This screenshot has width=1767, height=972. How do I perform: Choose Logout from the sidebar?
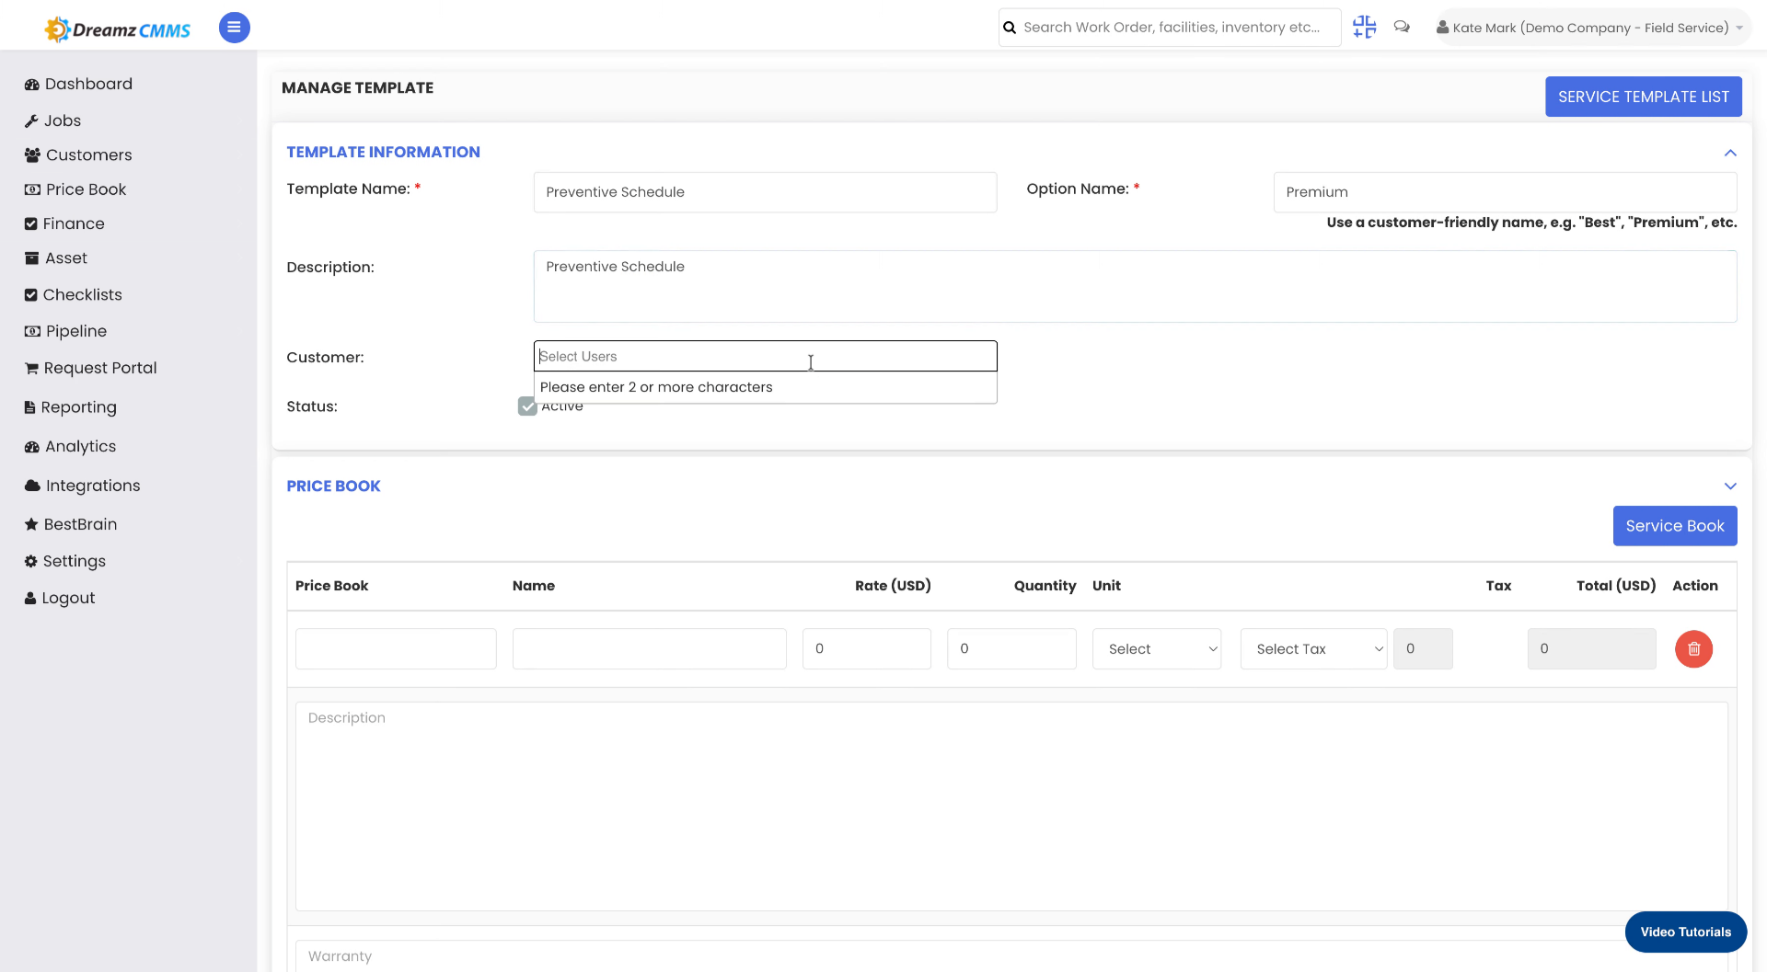[32, 598]
